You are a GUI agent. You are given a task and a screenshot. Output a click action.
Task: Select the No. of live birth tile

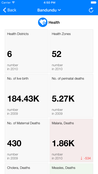coord(27,96)
